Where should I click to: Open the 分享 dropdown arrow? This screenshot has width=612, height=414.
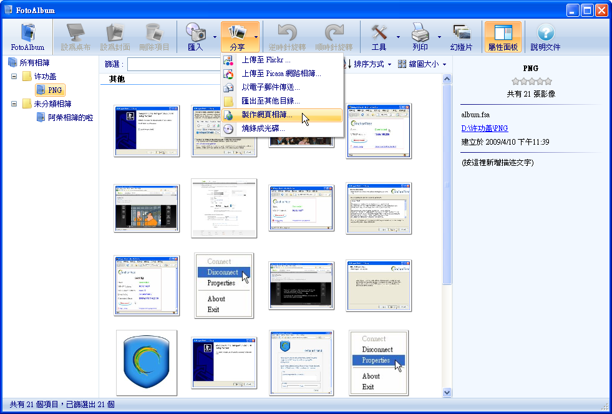click(x=256, y=37)
